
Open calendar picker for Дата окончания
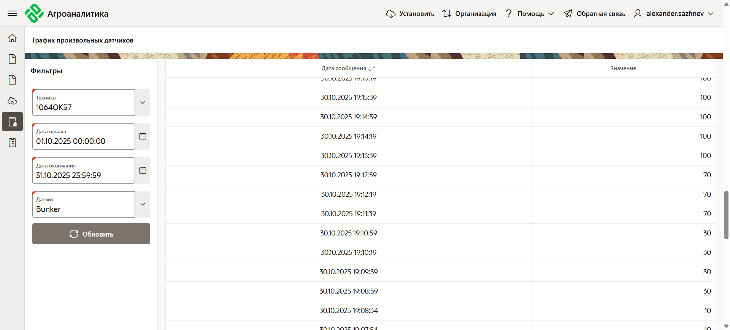click(x=143, y=171)
